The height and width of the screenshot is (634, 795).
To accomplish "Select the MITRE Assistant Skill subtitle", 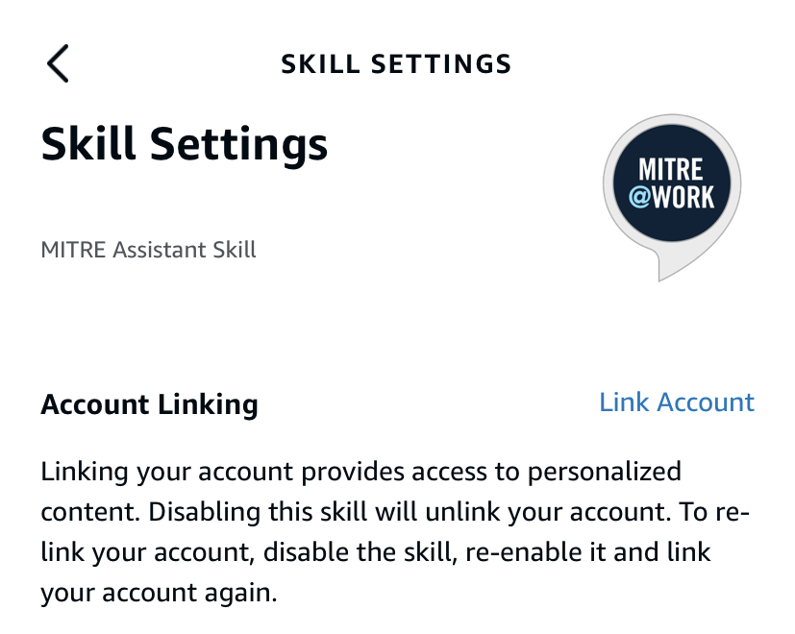I will pos(149,251).
